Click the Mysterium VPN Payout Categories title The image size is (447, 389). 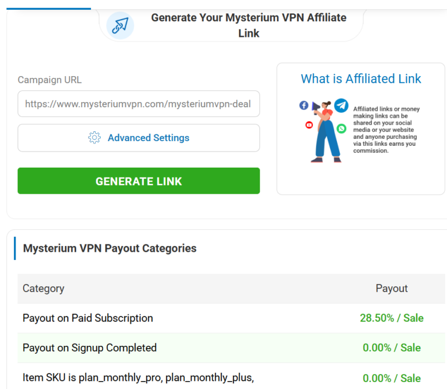click(x=109, y=248)
